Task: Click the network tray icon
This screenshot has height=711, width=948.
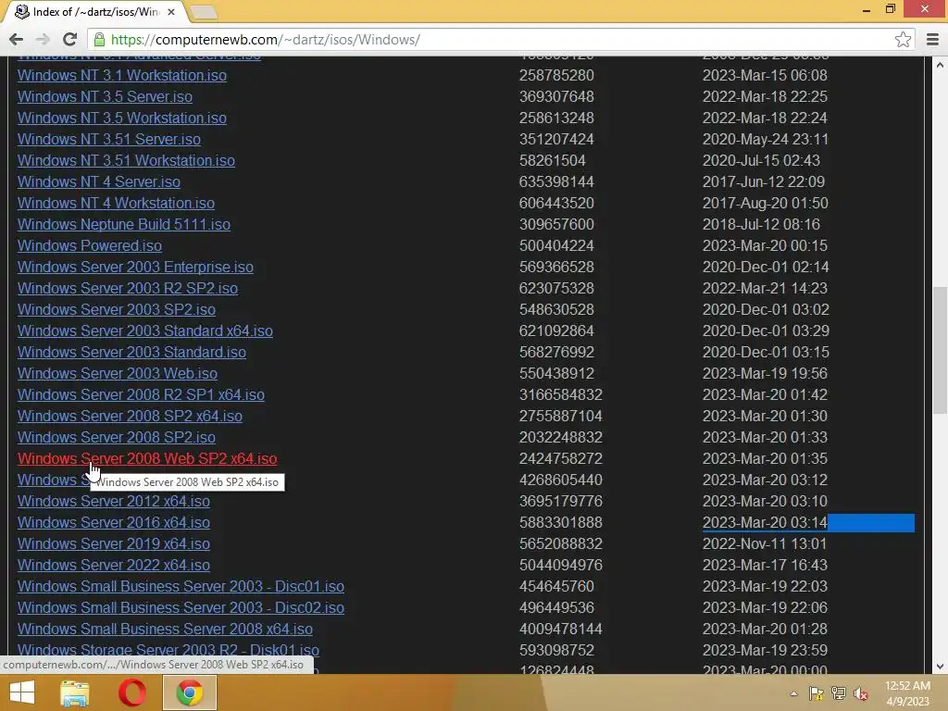Action: (839, 693)
